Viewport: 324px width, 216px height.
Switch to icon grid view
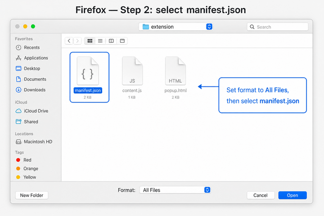coord(90,41)
